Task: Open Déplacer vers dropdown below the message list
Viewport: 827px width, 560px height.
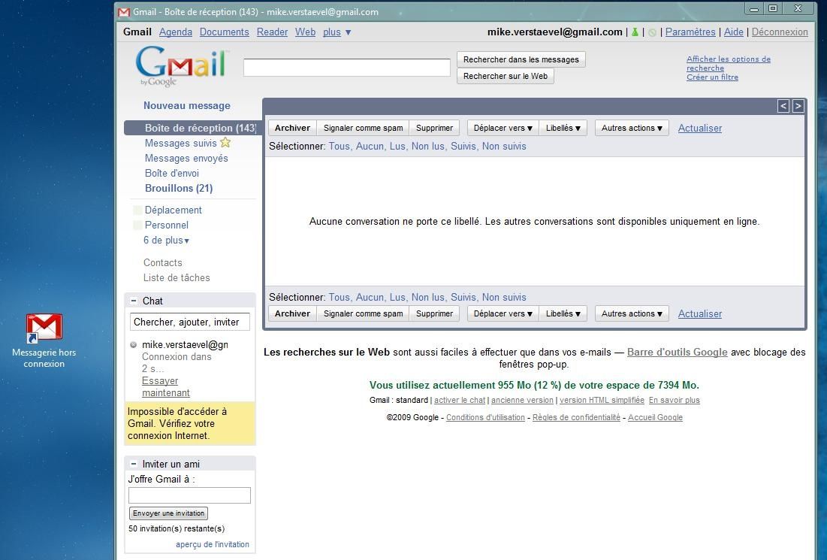Action: (503, 313)
